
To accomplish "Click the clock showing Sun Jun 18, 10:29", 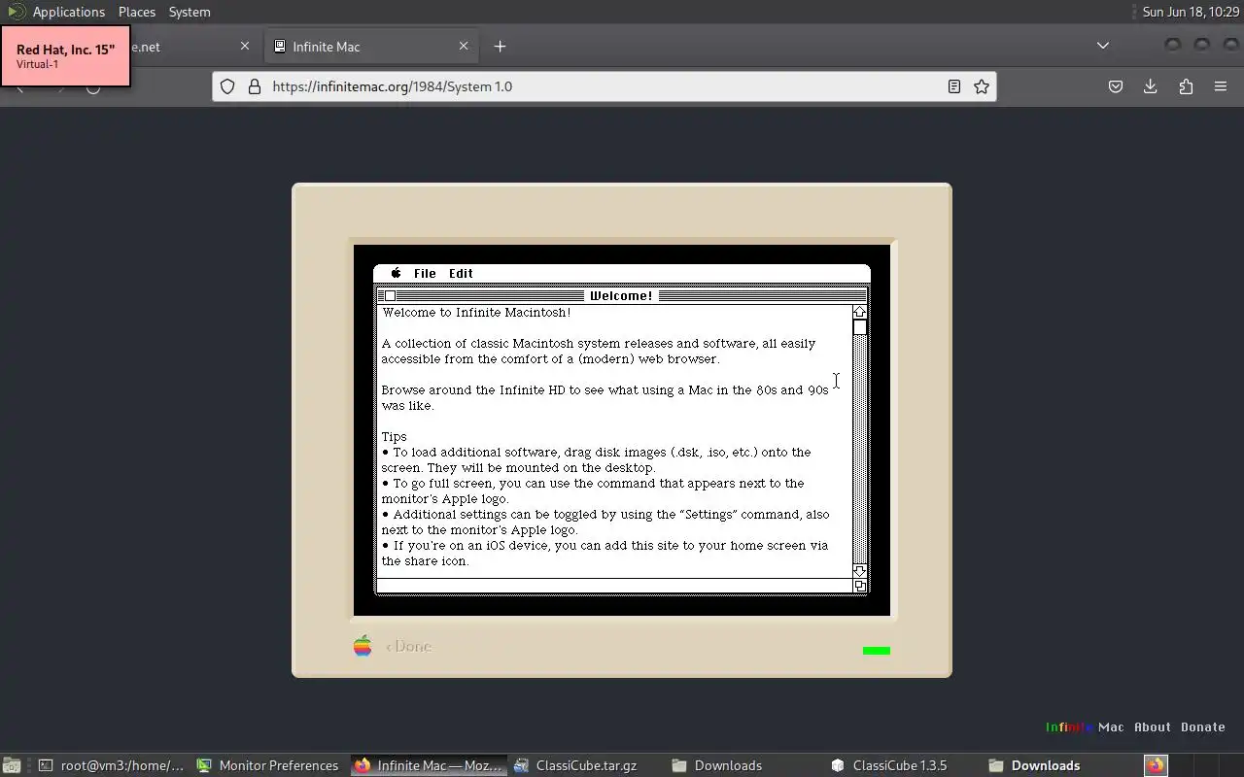I will pyautogui.click(x=1191, y=12).
